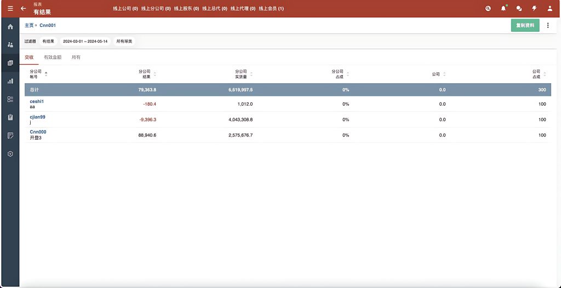The height and width of the screenshot is (288, 561).
Task: Click 线上代理 (0) in header
Action: [243, 8]
